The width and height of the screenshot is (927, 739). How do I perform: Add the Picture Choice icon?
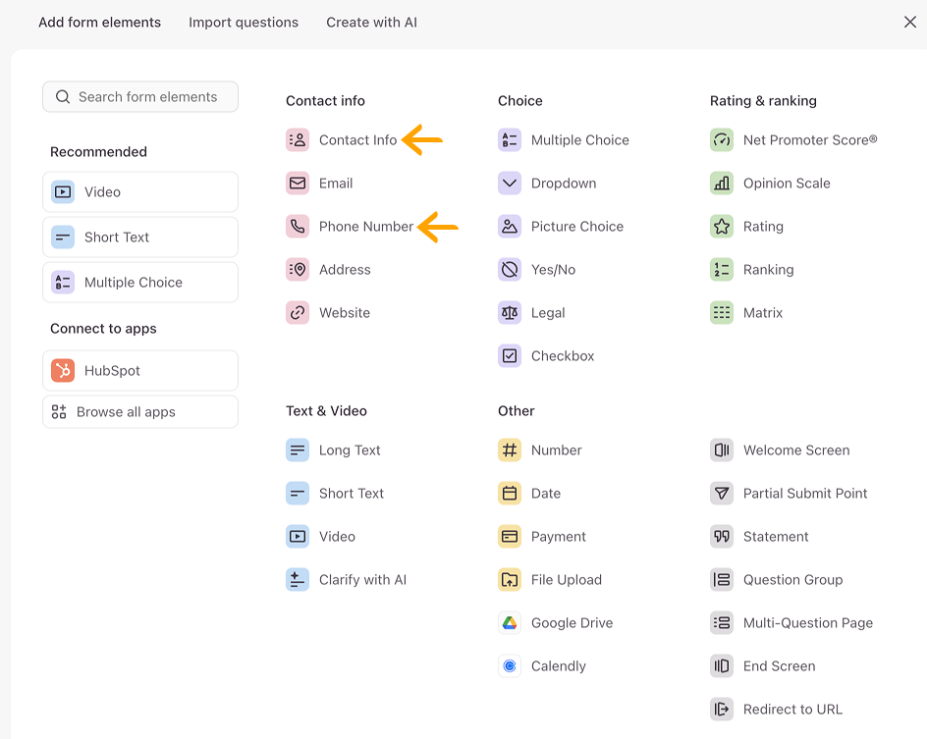510,227
